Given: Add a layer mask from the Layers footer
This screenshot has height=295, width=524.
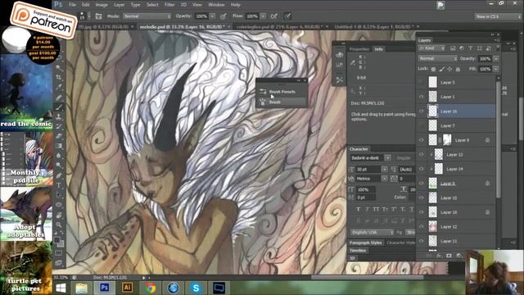Looking at the screenshot, I should tap(449, 256).
